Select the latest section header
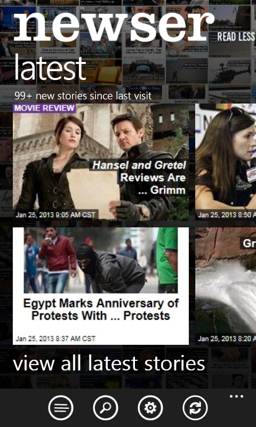Image resolution: width=256 pixels, height=427 pixels. [x=50, y=68]
